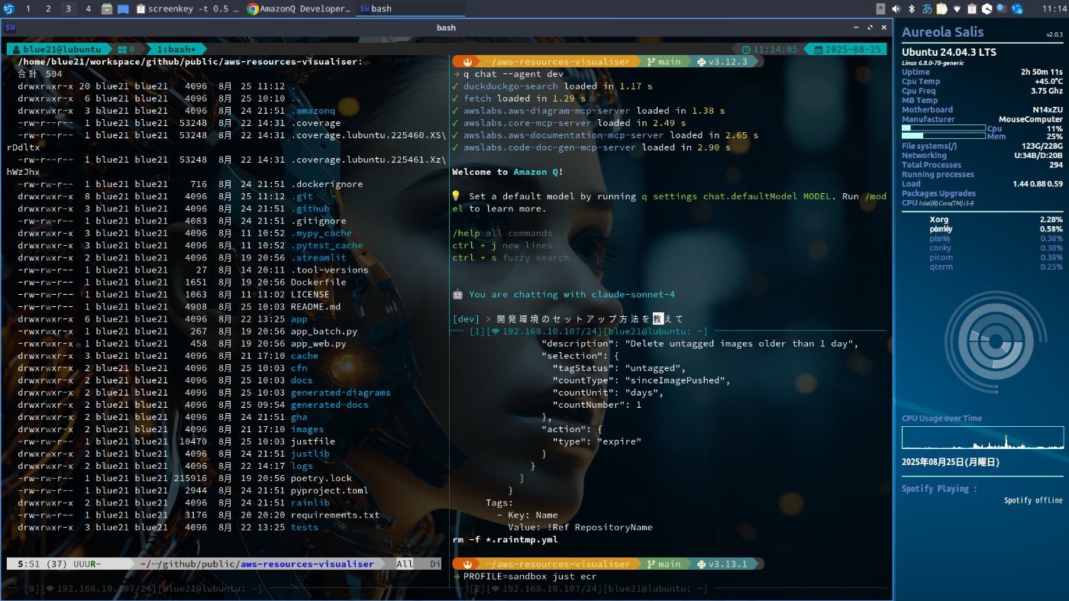Open the volume control tray icon
The height and width of the screenshot is (601, 1069).
click(x=896, y=9)
